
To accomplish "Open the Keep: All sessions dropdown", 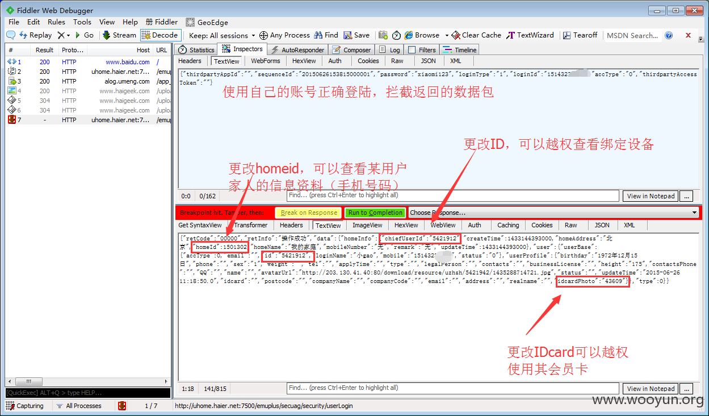I will (x=222, y=35).
